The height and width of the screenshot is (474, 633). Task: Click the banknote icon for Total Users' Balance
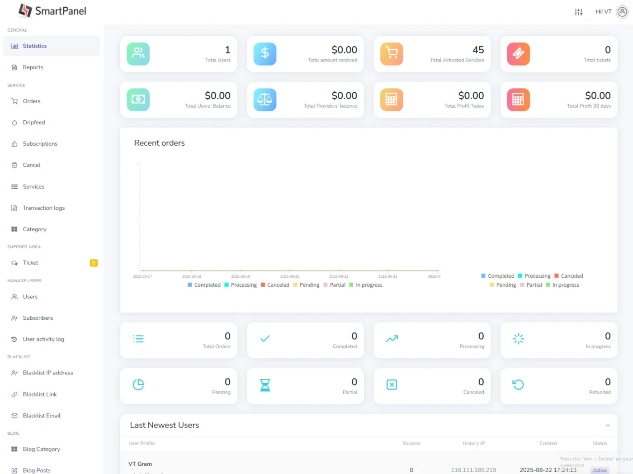coord(138,100)
